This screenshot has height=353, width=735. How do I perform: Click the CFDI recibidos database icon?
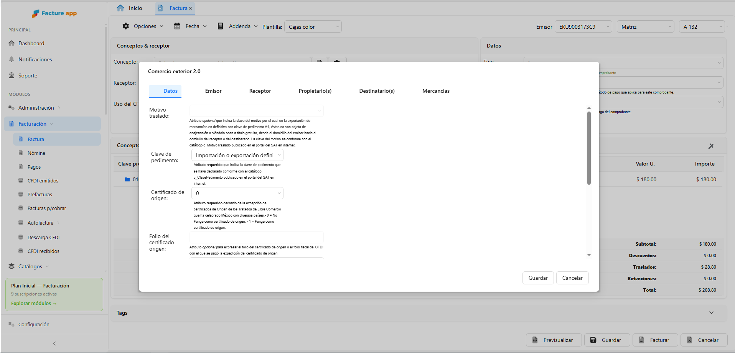pos(21,251)
